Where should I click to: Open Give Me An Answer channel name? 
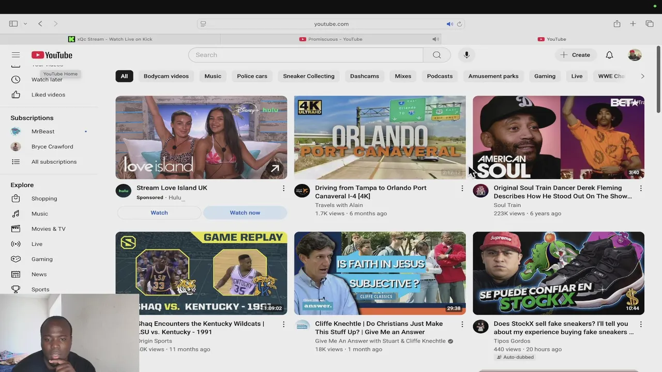tap(380, 341)
